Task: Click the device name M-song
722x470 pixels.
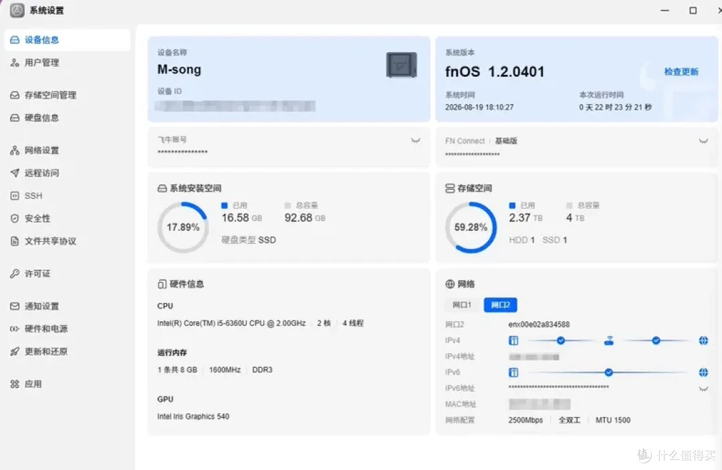Action: 179,70
